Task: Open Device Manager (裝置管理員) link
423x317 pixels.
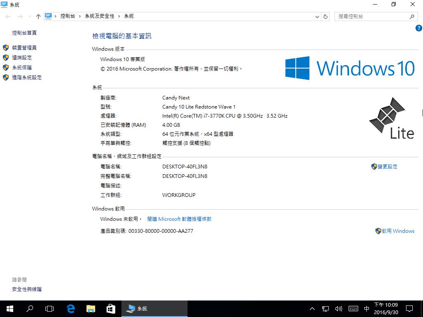Action: [x=24, y=48]
